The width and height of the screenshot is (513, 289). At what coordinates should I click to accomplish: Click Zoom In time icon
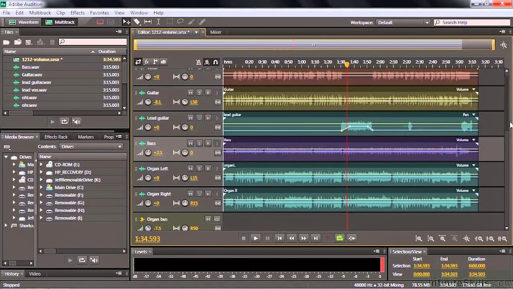click(x=442, y=239)
